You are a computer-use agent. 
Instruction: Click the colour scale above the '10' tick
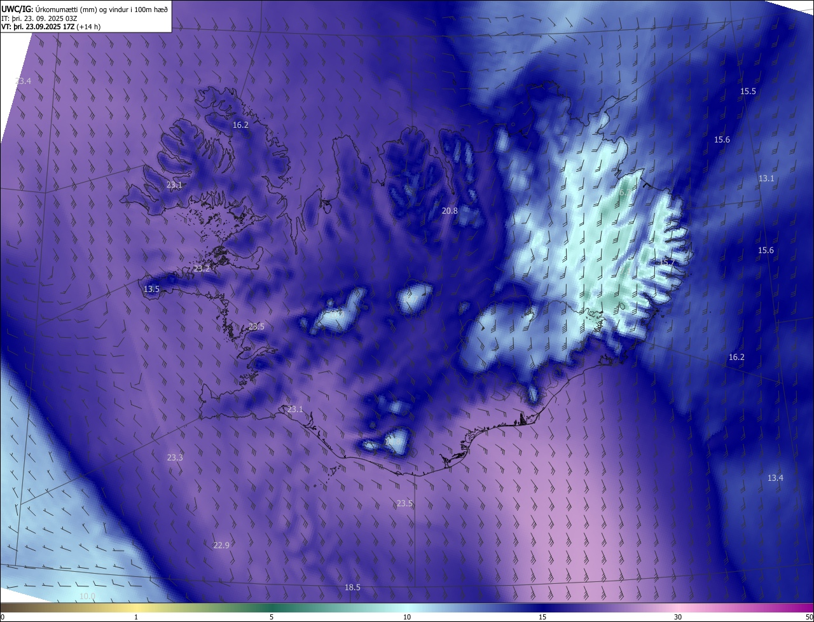(x=407, y=607)
